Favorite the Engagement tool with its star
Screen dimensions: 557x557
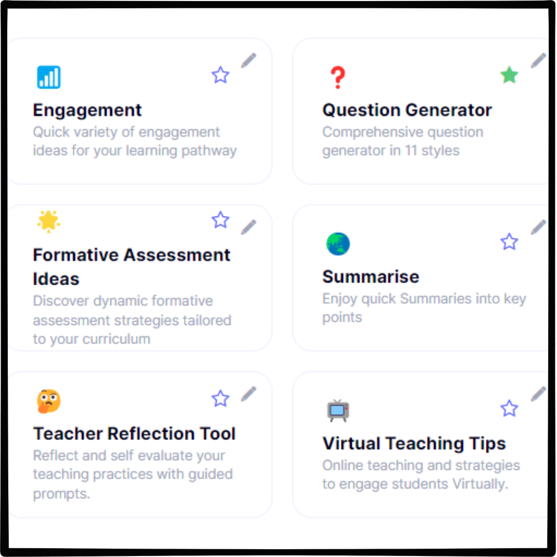pyautogui.click(x=220, y=75)
